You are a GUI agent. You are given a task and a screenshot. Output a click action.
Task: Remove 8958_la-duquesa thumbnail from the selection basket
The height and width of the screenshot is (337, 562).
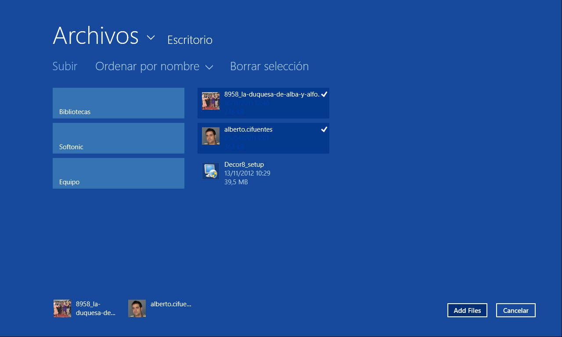tap(62, 308)
